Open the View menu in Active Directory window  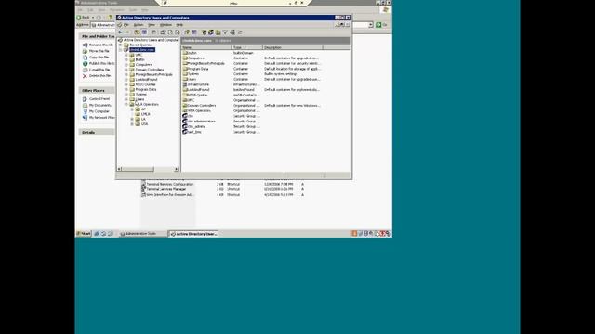click(152, 25)
